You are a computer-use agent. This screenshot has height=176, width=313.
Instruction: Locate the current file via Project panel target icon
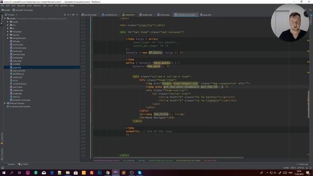65,15
